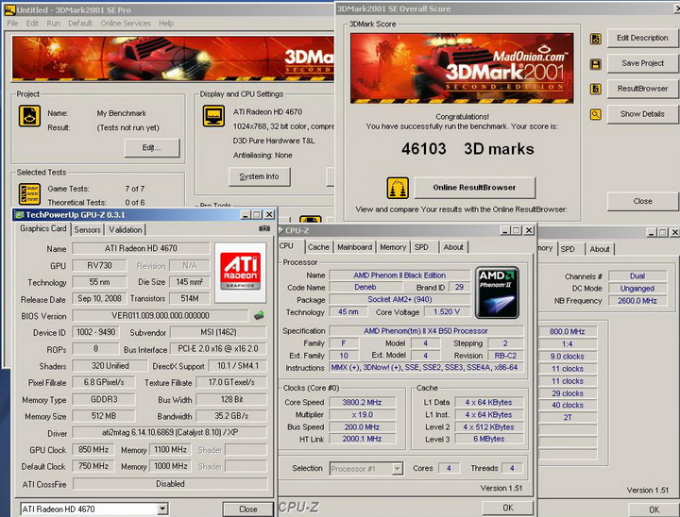The height and width of the screenshot is (517, 680).
Task: Click Core Speed value 3800.2 MHz
Action: (x=362, y=402)
